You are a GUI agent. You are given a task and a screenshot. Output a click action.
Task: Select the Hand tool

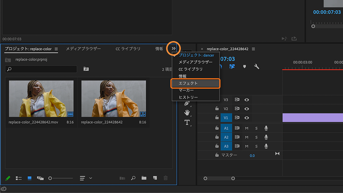pyautogui.click(x=187, y=113)
